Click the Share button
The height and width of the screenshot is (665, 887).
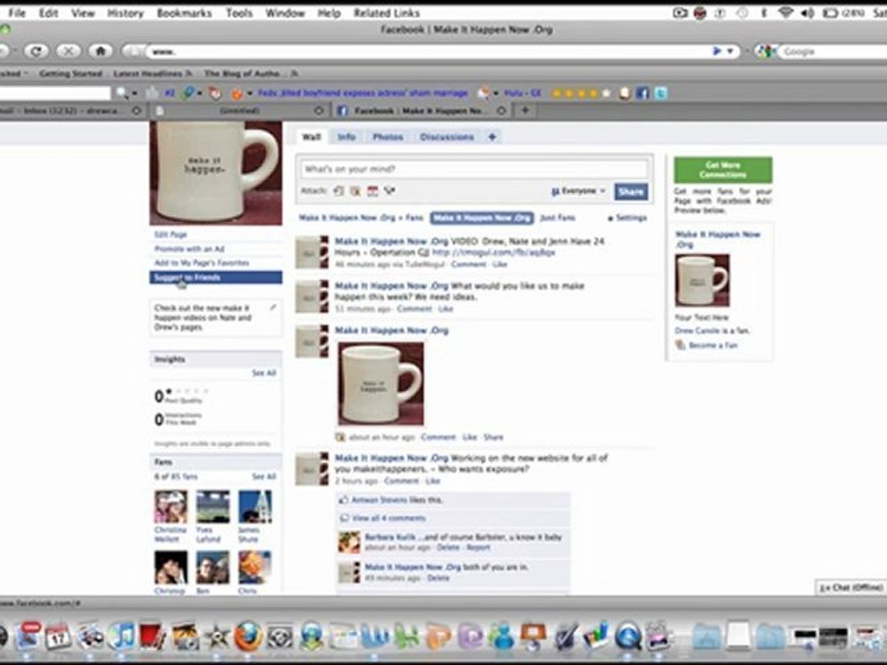631,191
